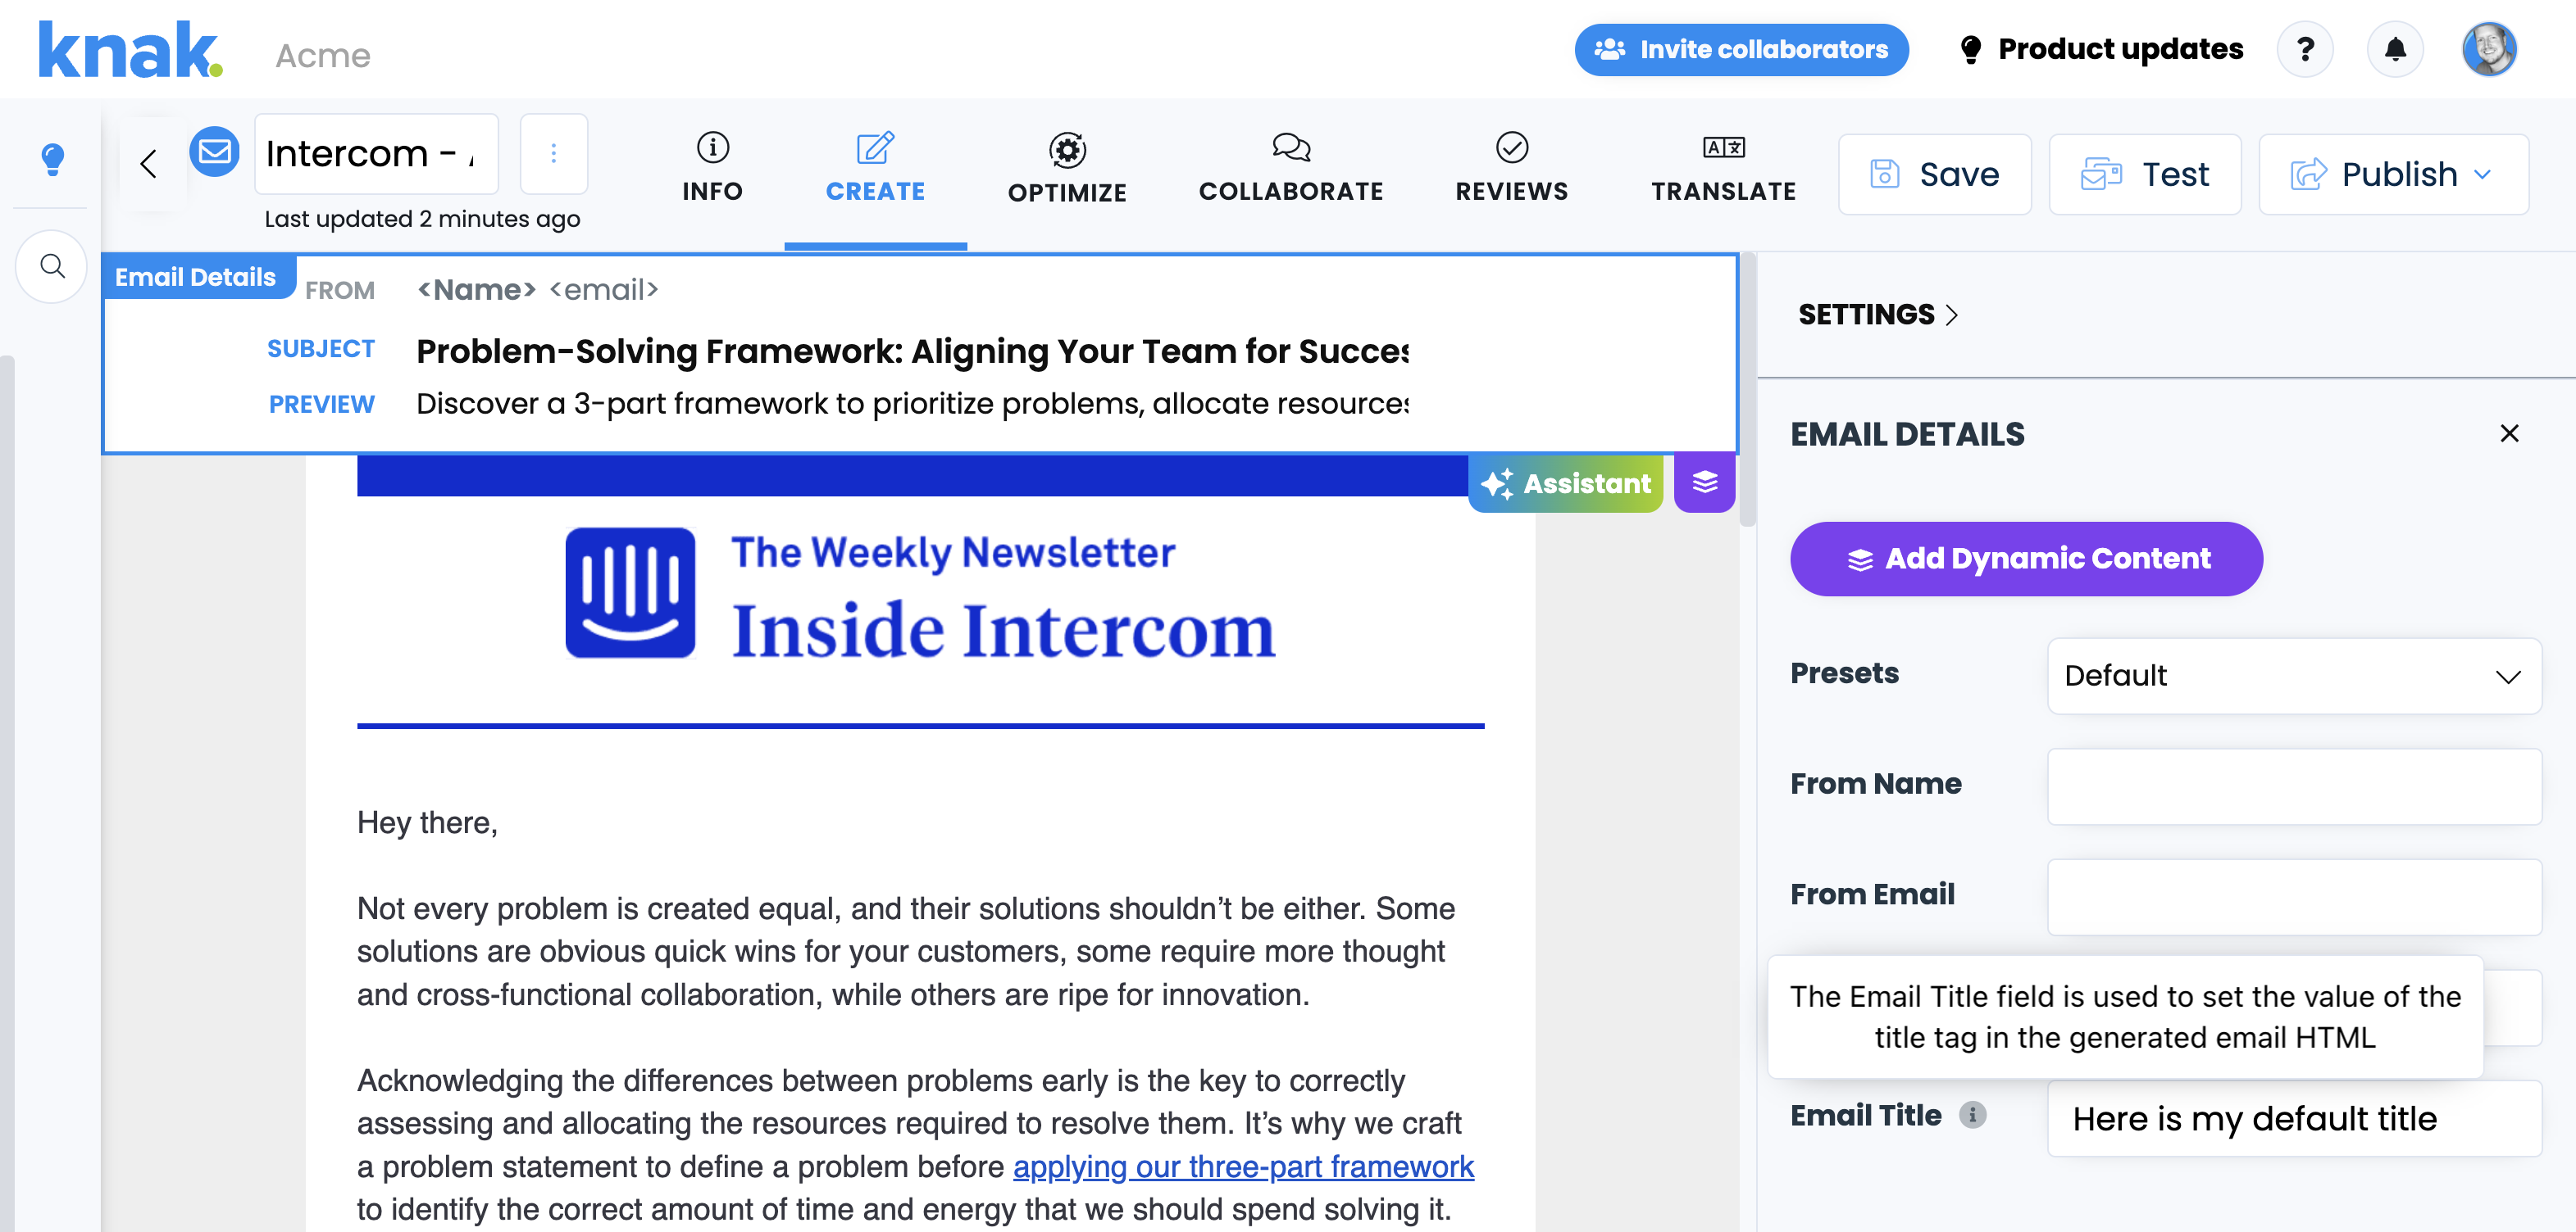Image resolution: width=2576 pixels, height=1232 pixels.
Task: Open notifications bell
Action: pyautogui.click(x=2395, y=50)
